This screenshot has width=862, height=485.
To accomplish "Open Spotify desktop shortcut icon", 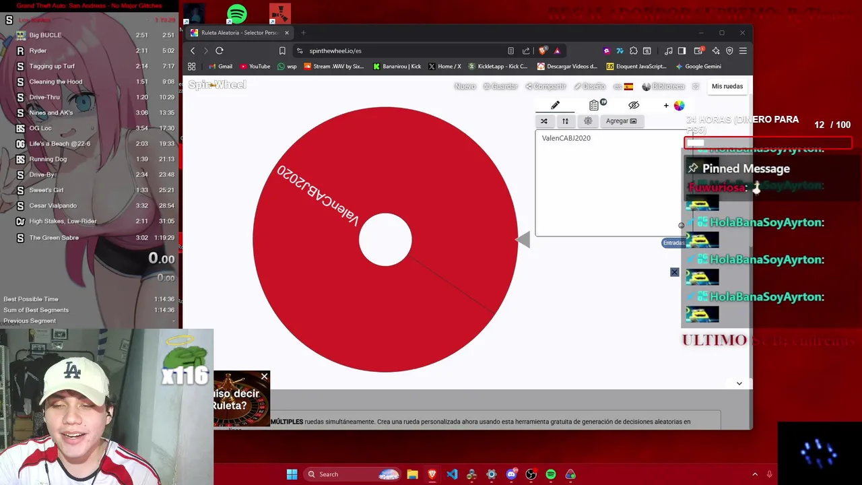I will [x=236, y=14].
